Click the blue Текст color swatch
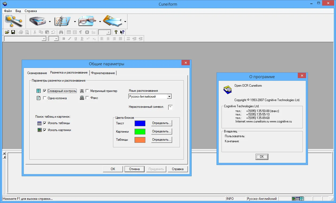This screenshot has width=336, height=203. (140, 123)
